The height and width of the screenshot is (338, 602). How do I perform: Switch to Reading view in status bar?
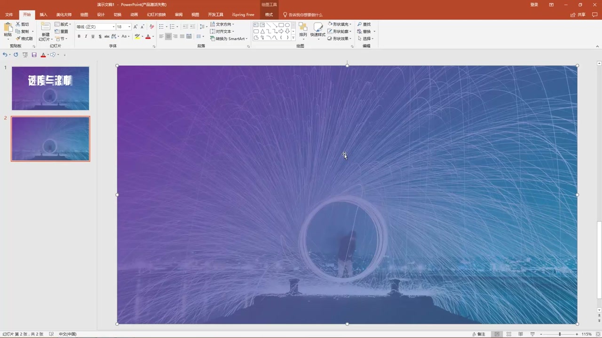tap(521, 334)
